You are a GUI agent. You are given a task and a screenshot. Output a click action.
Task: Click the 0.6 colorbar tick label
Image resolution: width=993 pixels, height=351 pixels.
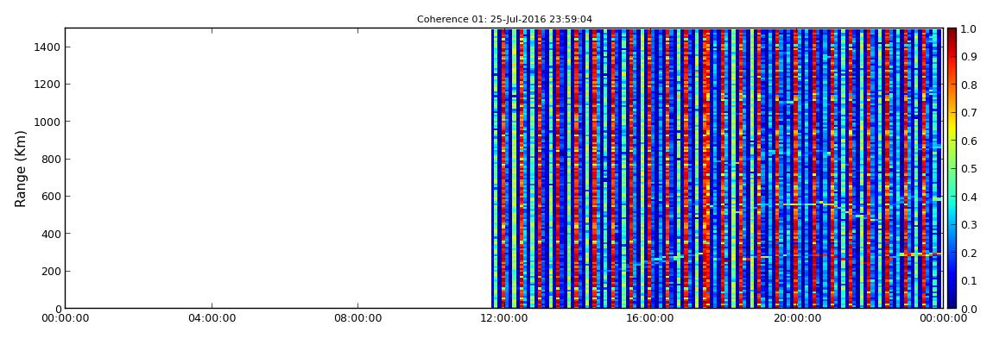pos(968,141)
